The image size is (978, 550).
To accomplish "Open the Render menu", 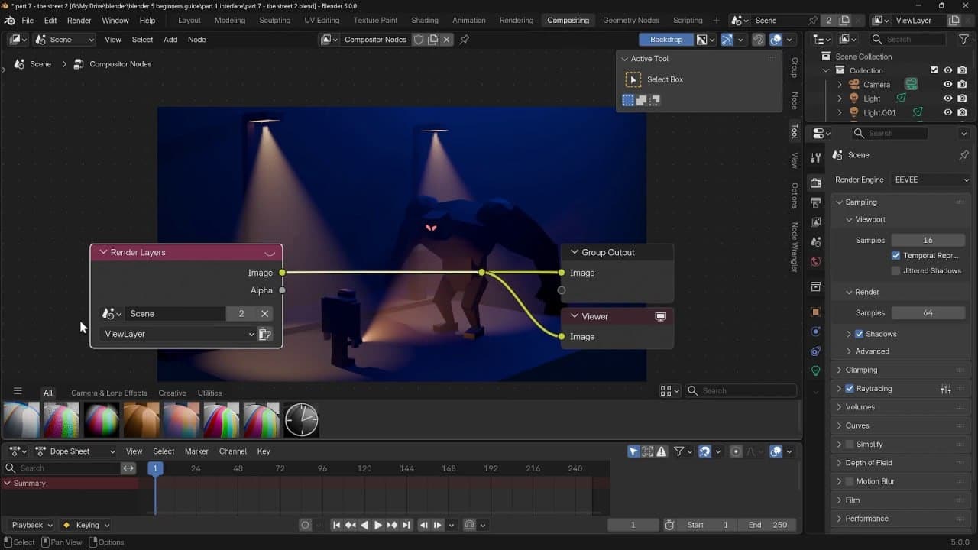I will [79, 21].
